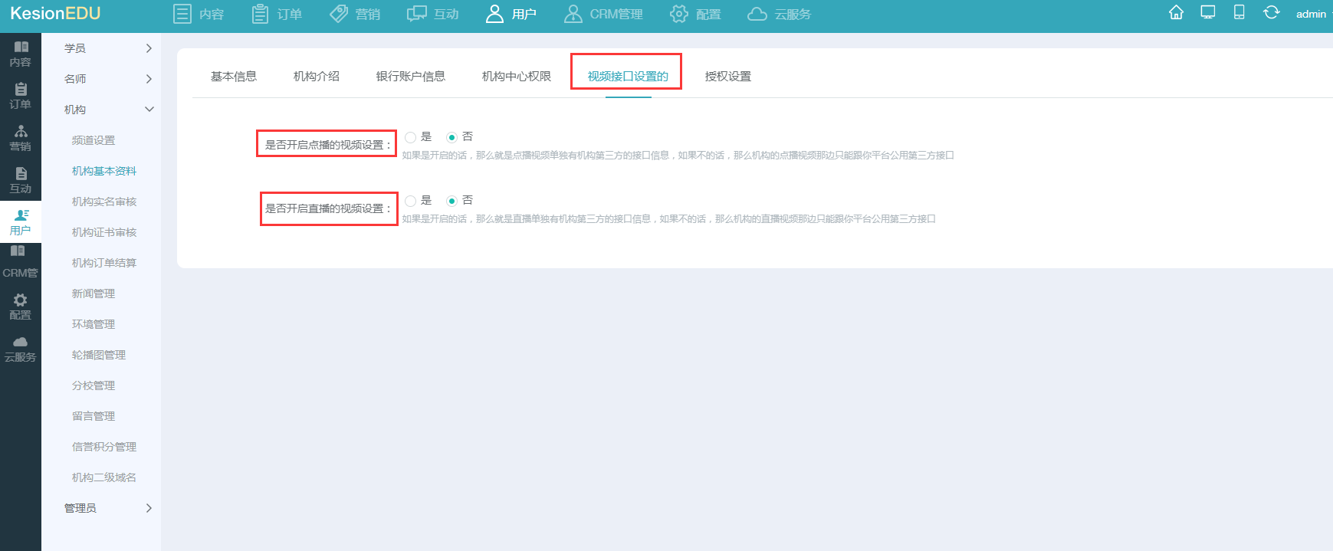This screenshot has height=551, width=1333.
Task: Open 轮播图管理 in the sidebar
Action: [x=99, y=355]
